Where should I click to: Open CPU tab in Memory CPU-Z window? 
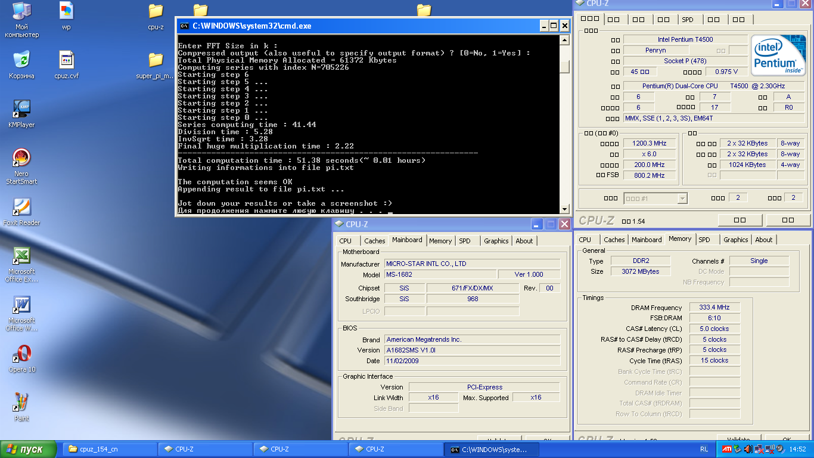click(585, 240)
